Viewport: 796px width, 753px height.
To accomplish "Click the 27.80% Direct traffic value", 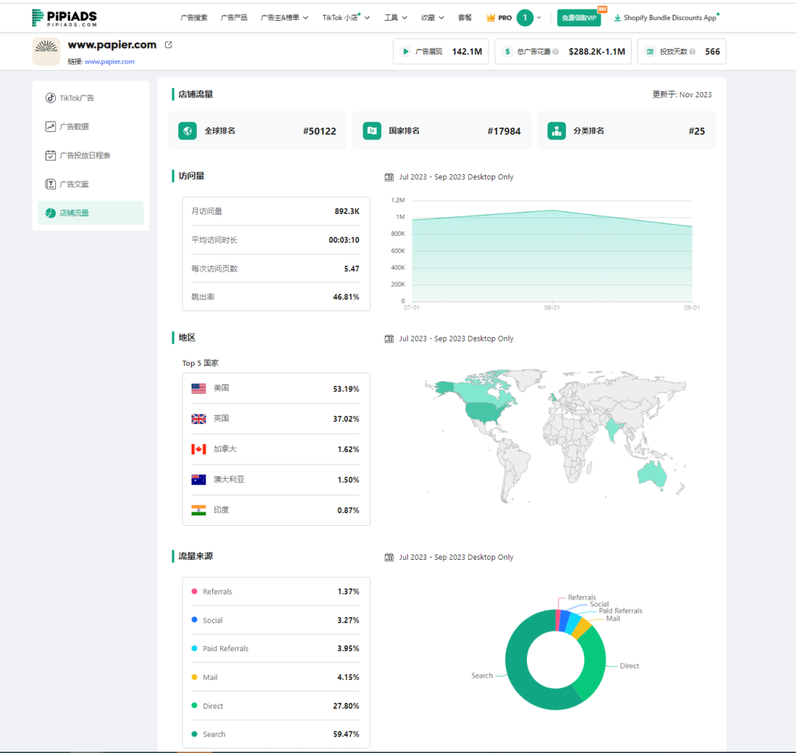I will (x=346, y=706).
